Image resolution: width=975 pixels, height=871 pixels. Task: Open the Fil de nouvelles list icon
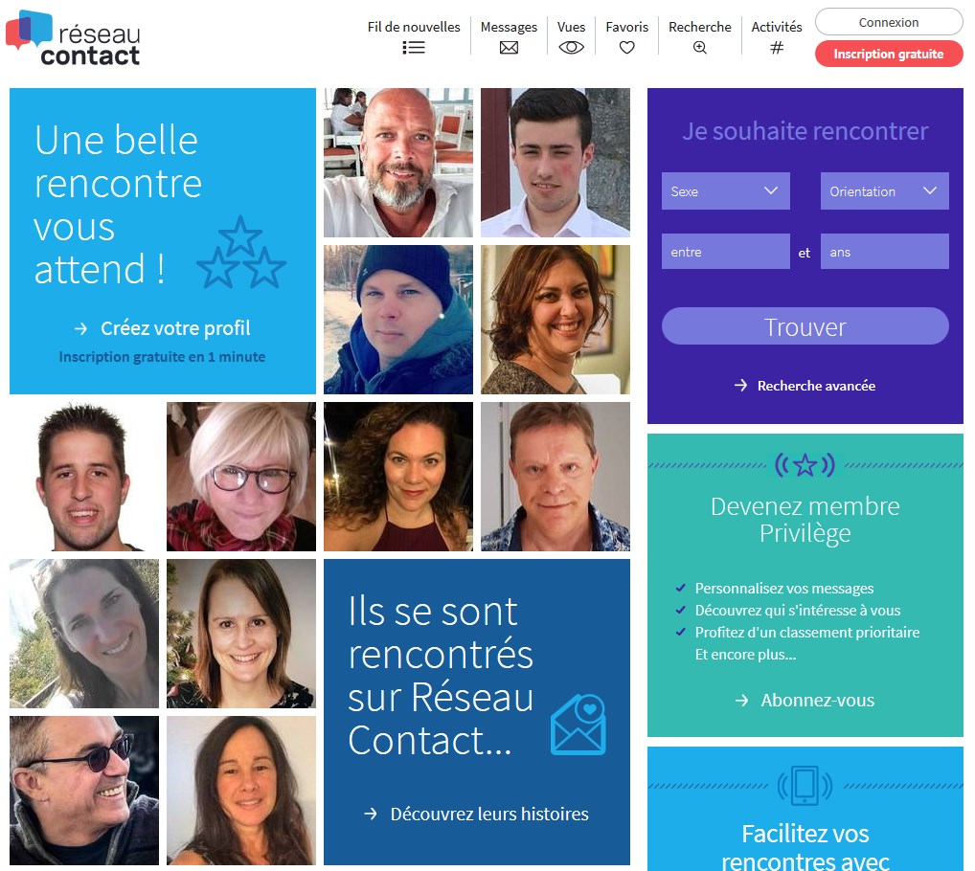414,47
